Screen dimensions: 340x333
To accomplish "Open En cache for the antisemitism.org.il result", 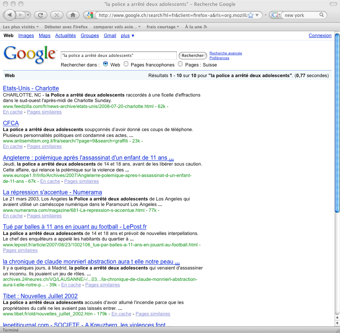I will (x=13, y=146).
